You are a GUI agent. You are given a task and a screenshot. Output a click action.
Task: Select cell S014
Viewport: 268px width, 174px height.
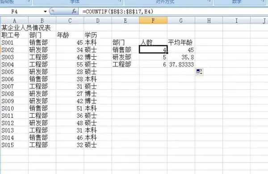click(x=15, y=137)
